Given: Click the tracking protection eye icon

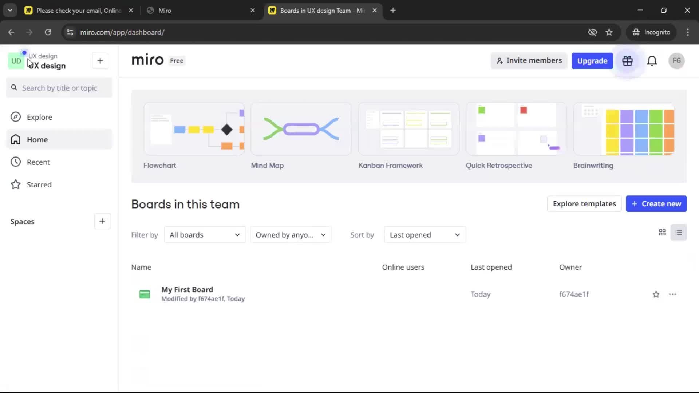Looking at the screenshot, I should (592, 32).
